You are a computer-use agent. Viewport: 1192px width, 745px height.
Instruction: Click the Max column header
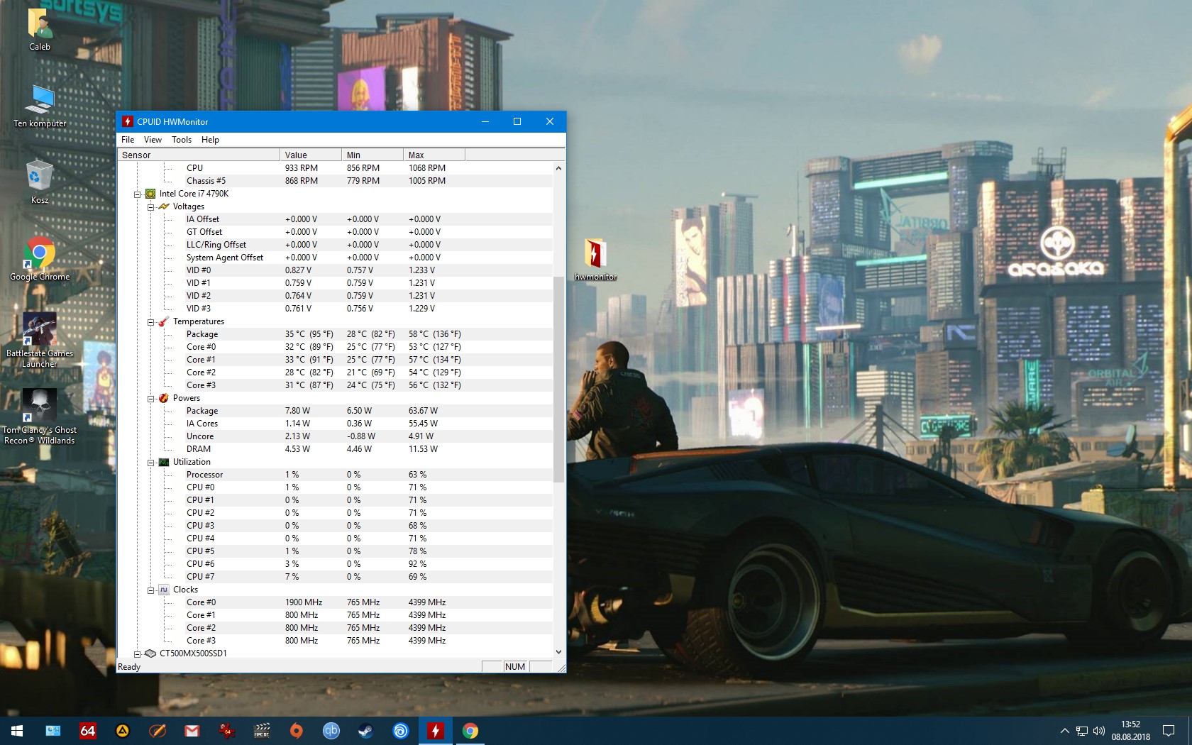pyautogui.click(x=434, y=155)
